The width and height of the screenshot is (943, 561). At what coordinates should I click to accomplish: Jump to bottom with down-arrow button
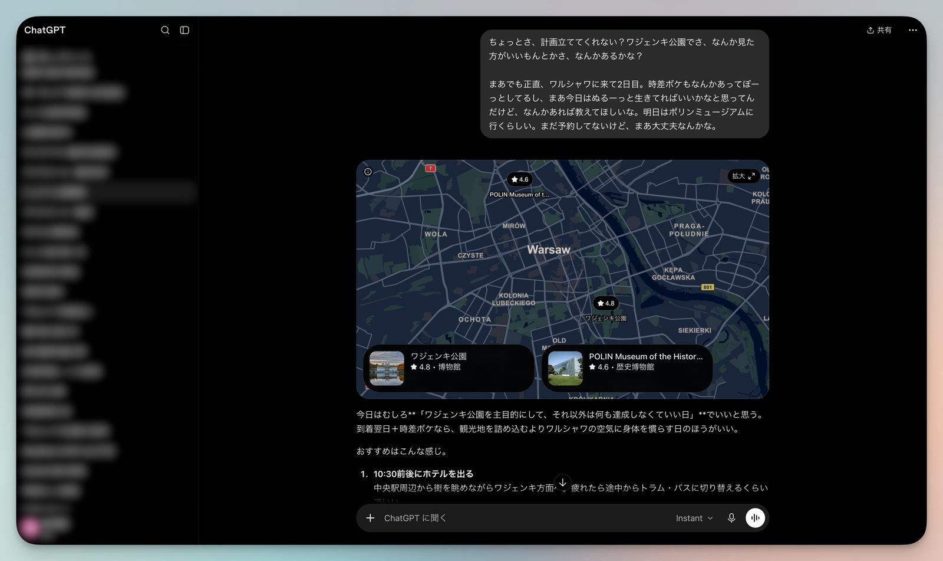(x=563, y=483)
